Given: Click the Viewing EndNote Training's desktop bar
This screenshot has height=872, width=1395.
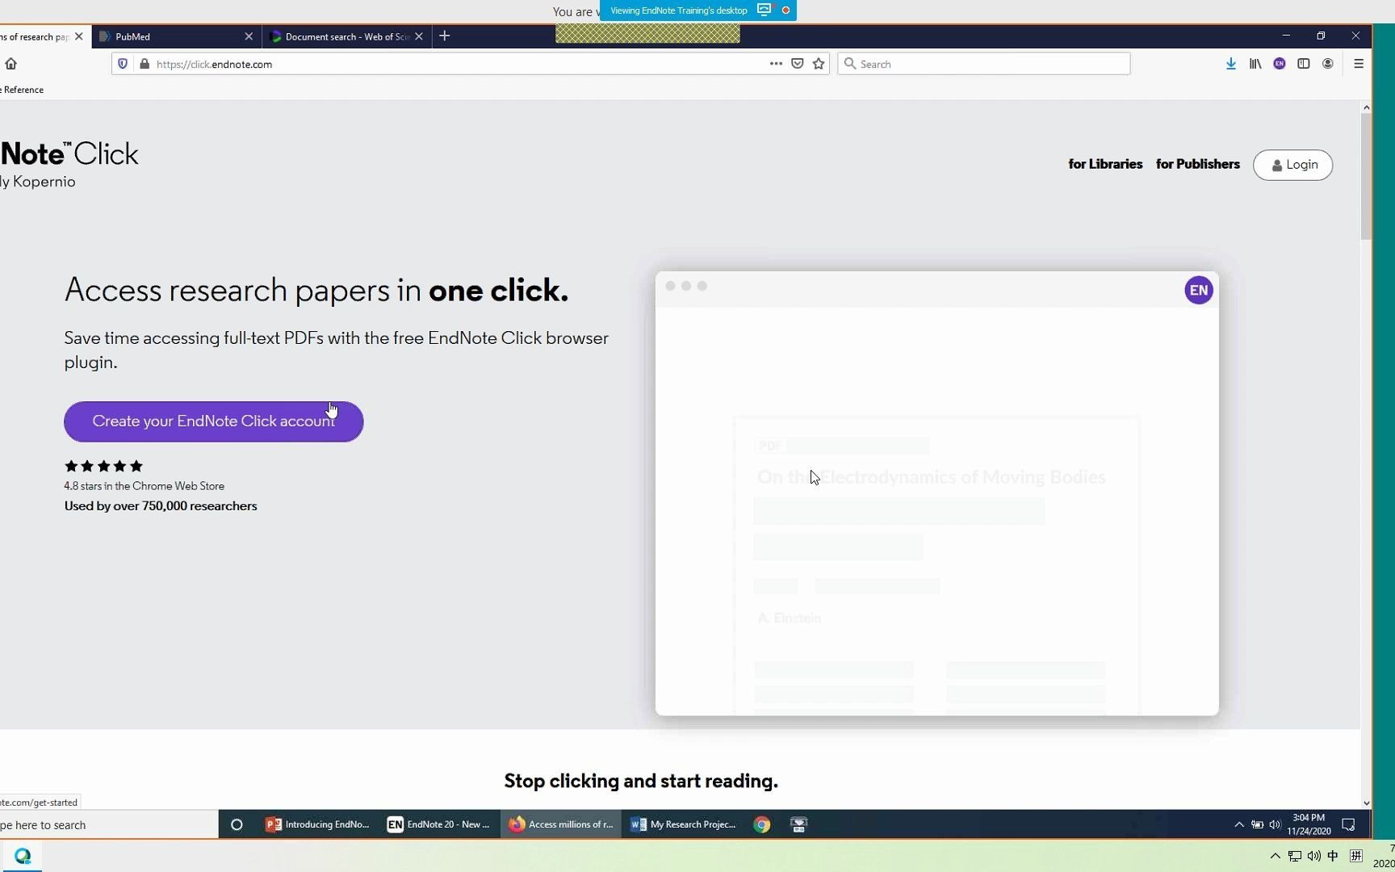Looking at the screenshot, I should click(678, 10).
